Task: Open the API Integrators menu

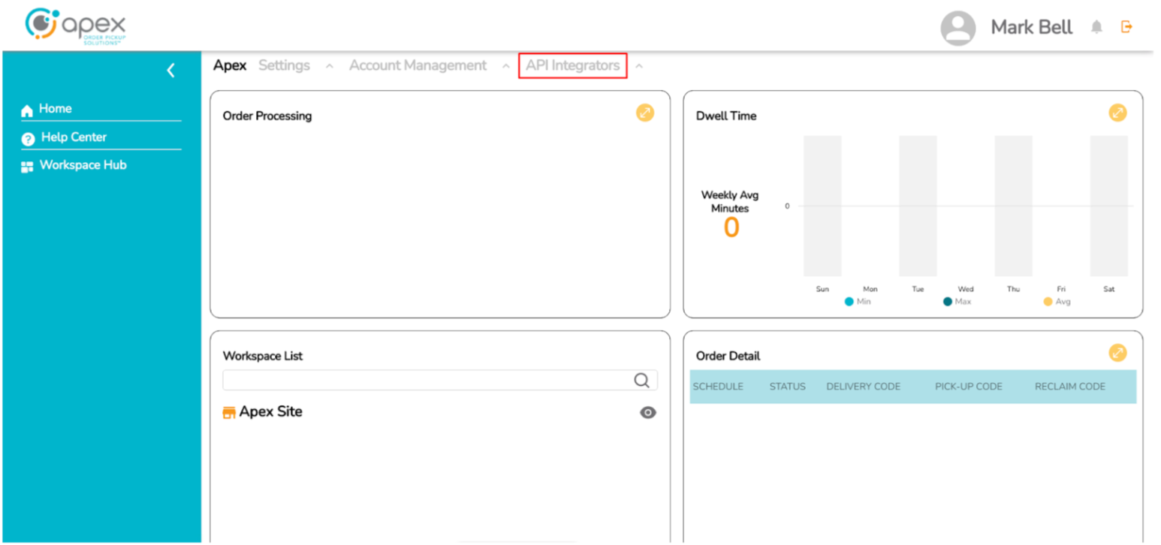Action: [x=572, y=66]
